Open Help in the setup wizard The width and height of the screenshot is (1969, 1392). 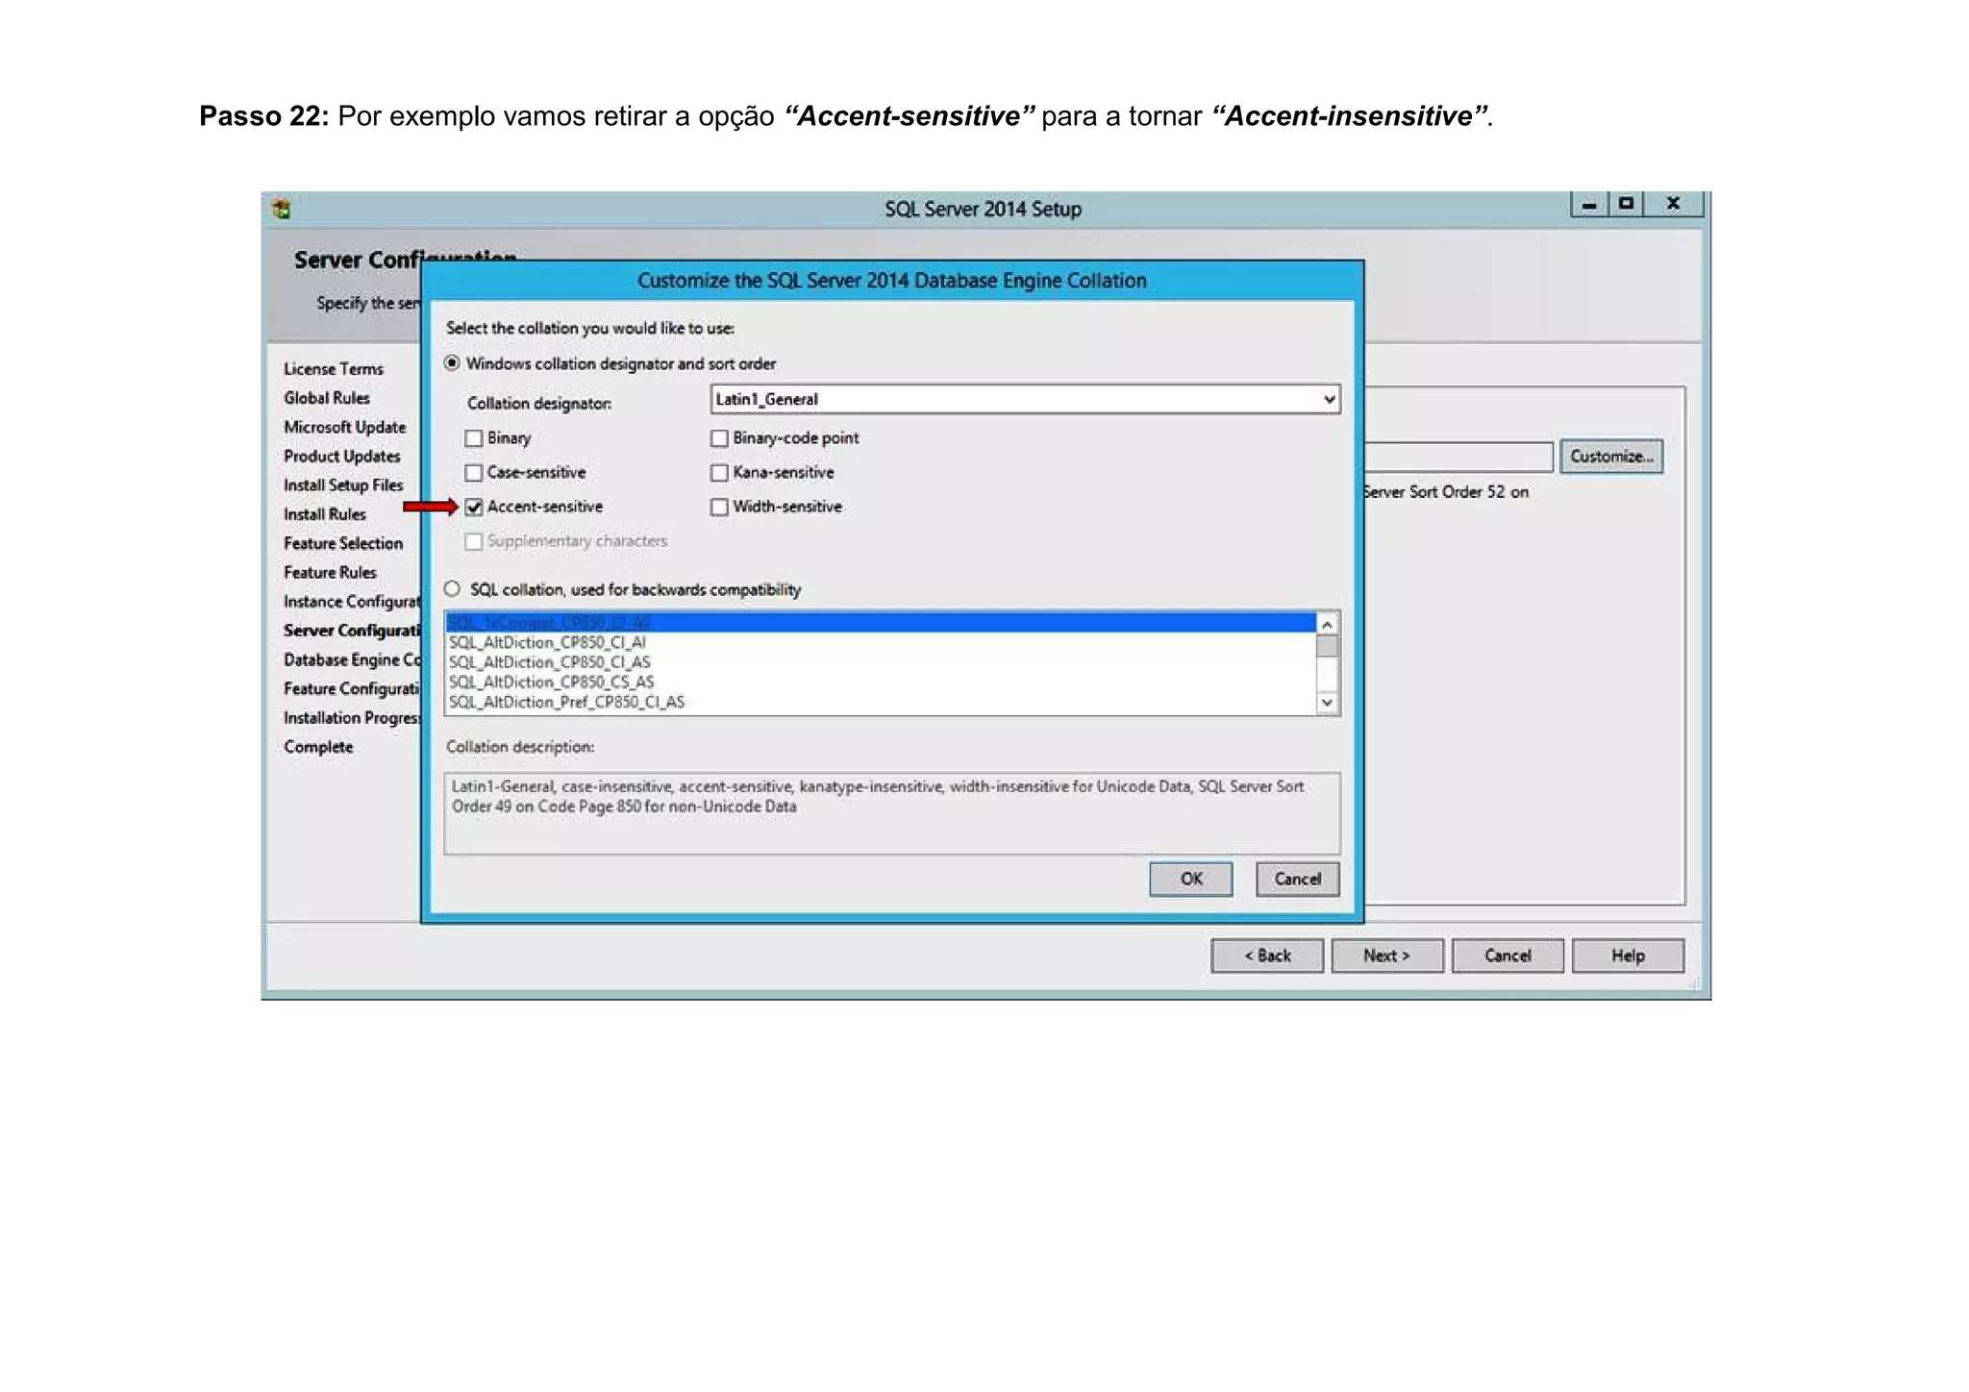tap(1627, 956)
